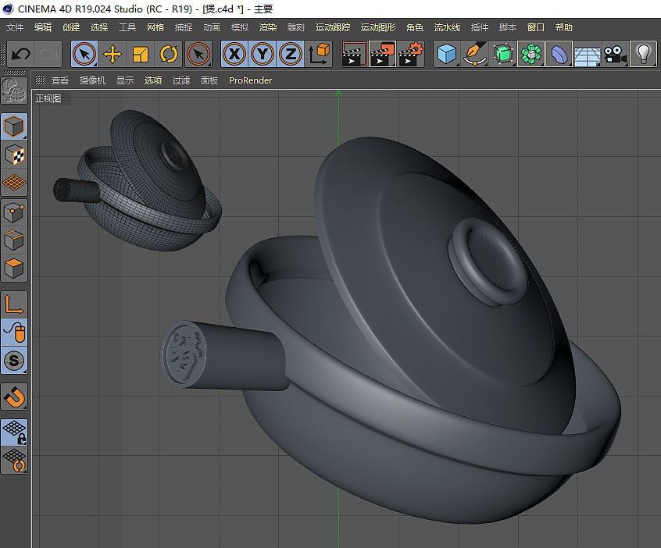Click Render to Picture Viewer icon
The image size is (661, 548).
point(382,54)
